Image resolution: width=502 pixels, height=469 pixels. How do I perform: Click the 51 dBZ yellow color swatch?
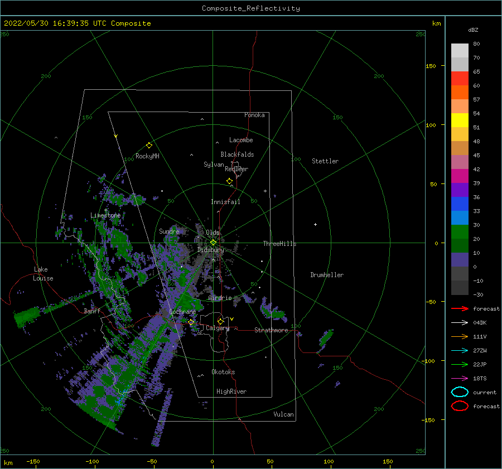click(x=460, y=120)
